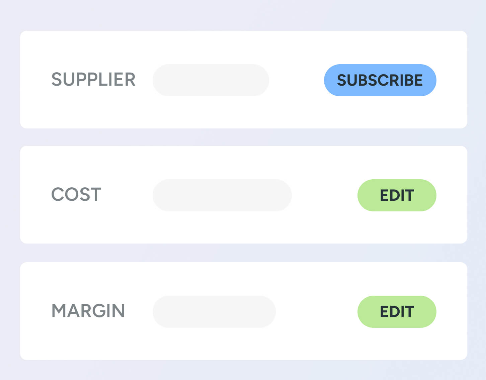Click the gray pill next to SUPPLIER
The height and width of the screenshot is (380, 486).
(211, 80)
